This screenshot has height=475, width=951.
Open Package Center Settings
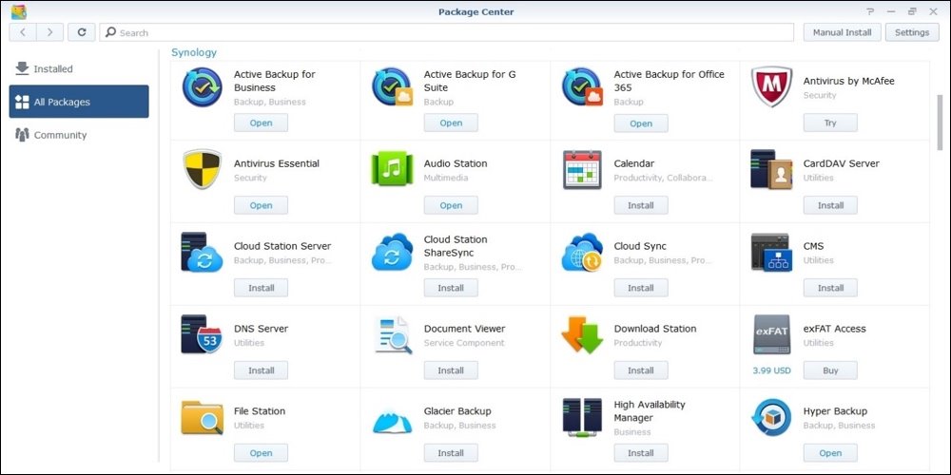click(x=911, y=32)
